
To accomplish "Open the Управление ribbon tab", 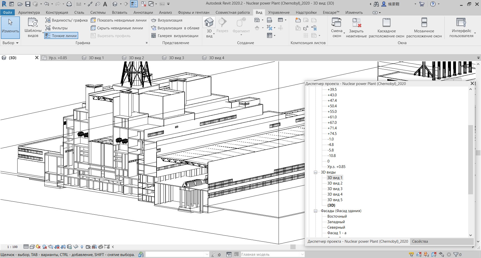I will click(x=279, y=13).
